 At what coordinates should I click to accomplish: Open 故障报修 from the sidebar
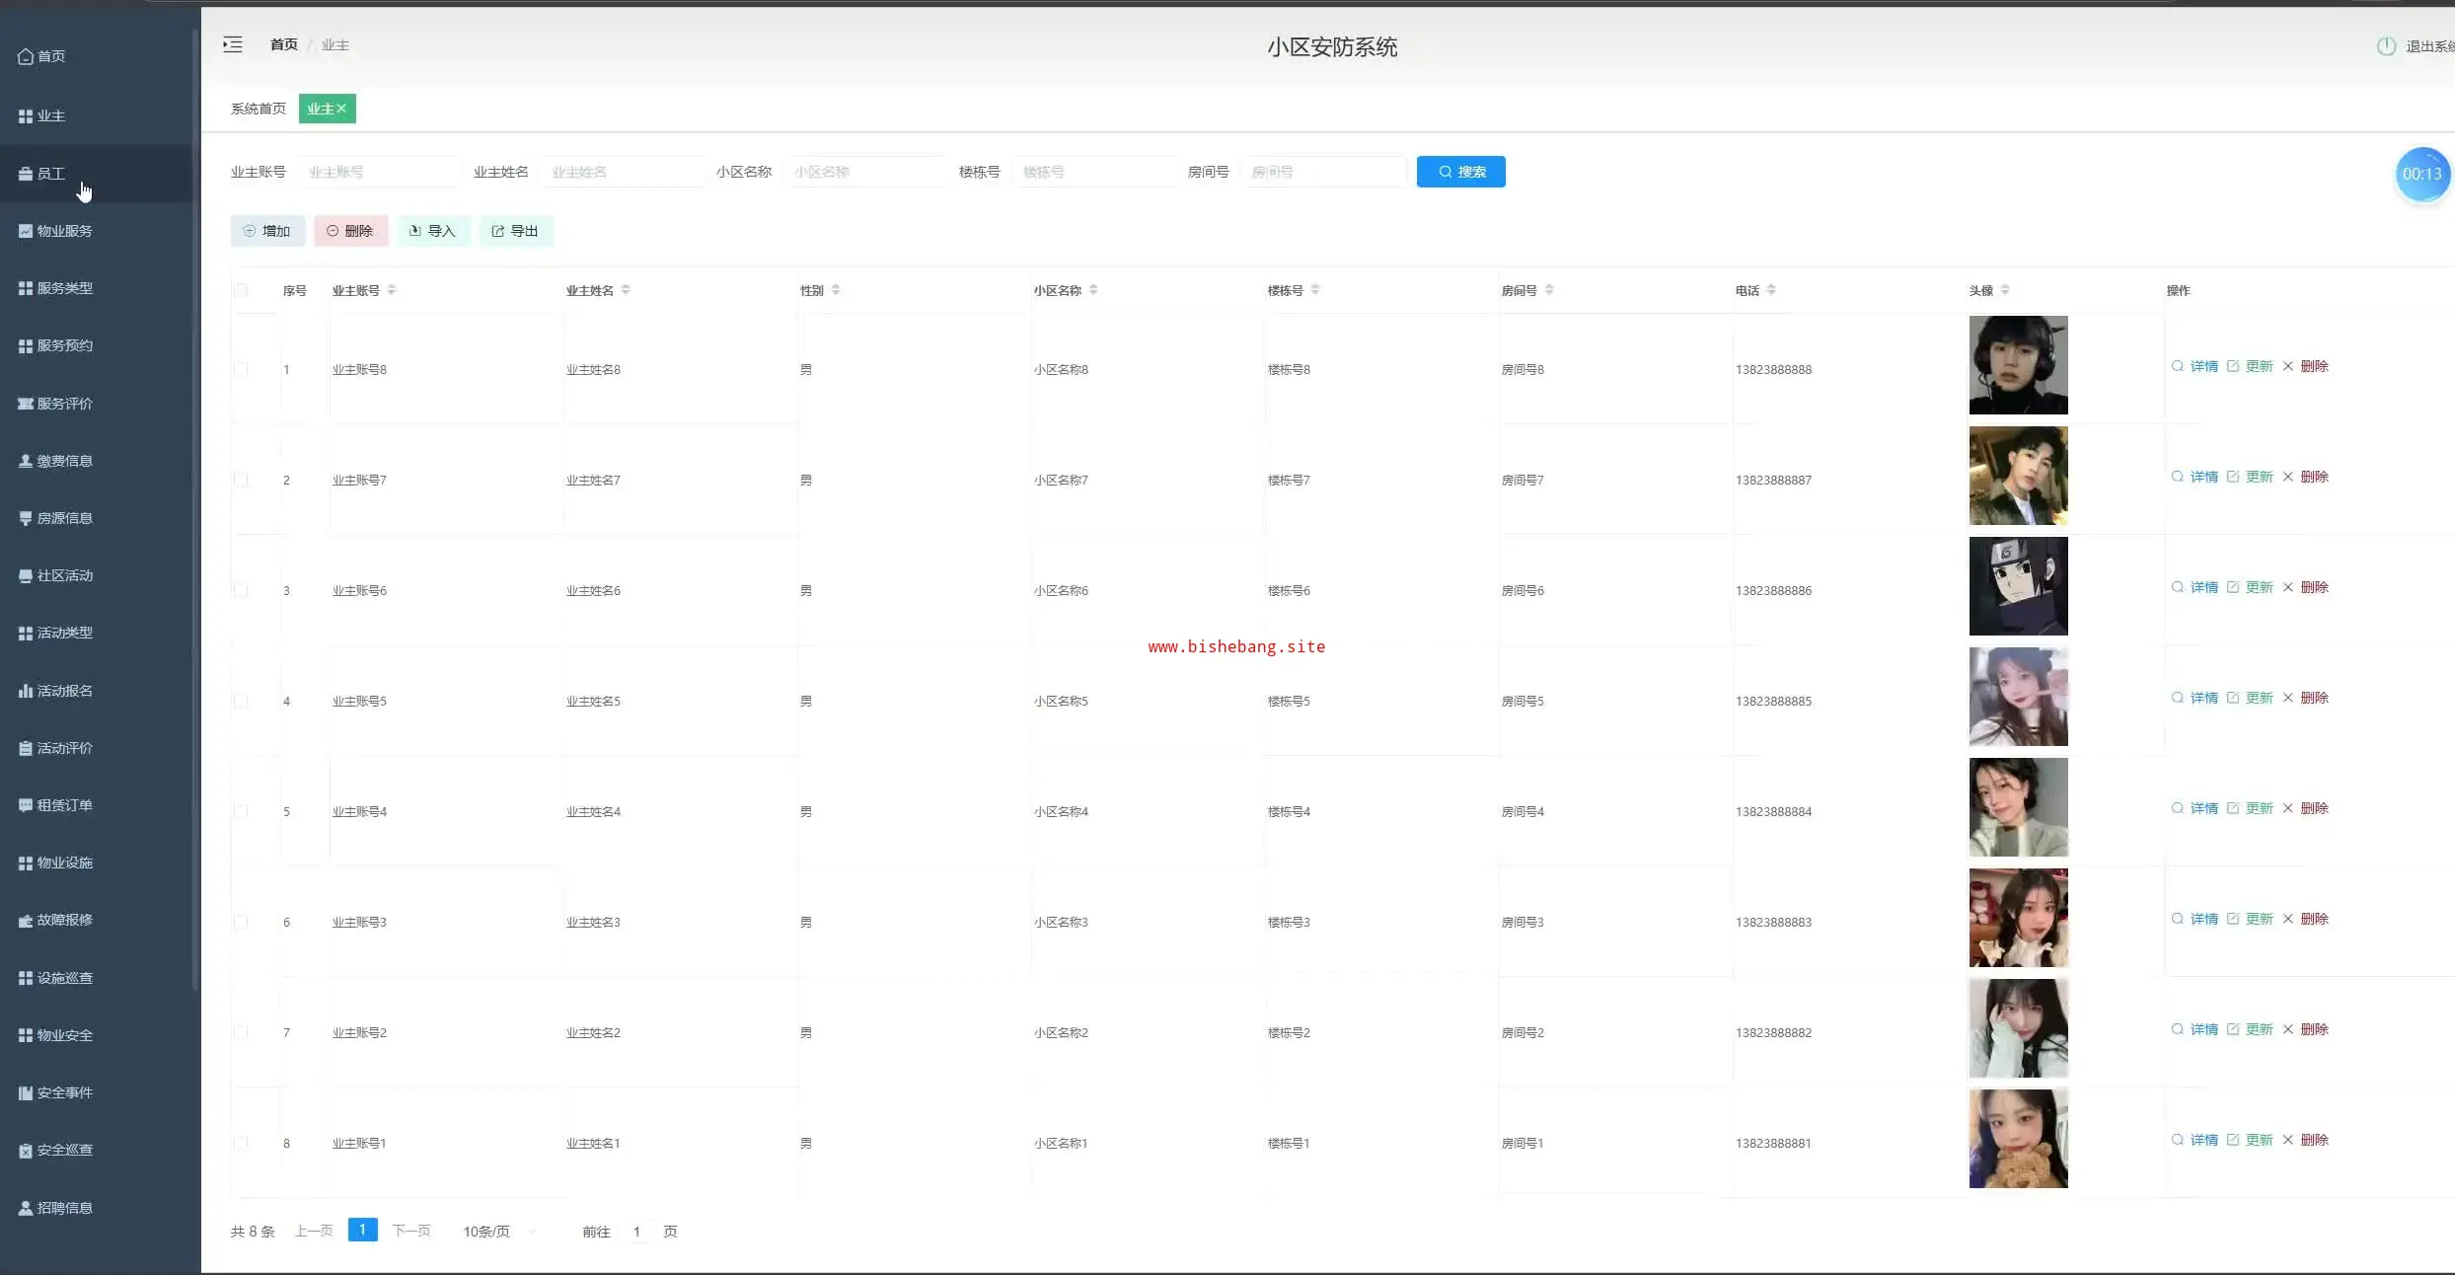pos(64,920)
